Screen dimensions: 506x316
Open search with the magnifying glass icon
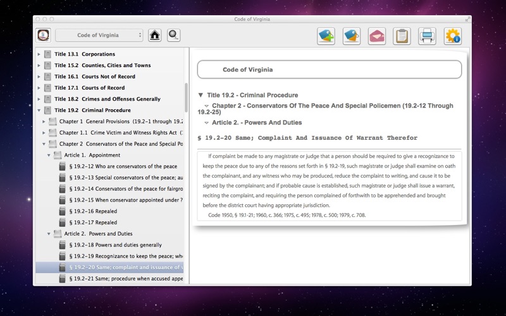173,35
